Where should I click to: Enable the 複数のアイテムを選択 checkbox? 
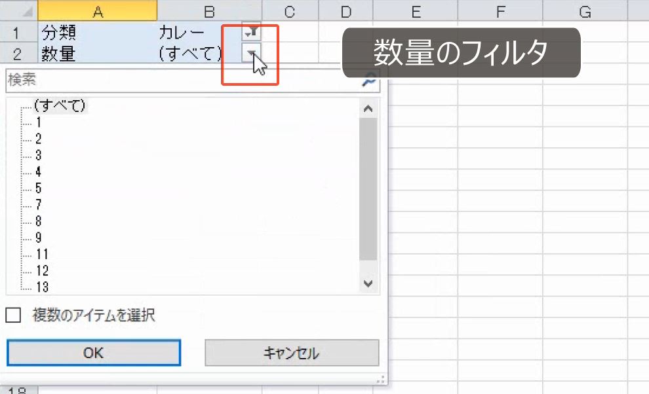13,315
